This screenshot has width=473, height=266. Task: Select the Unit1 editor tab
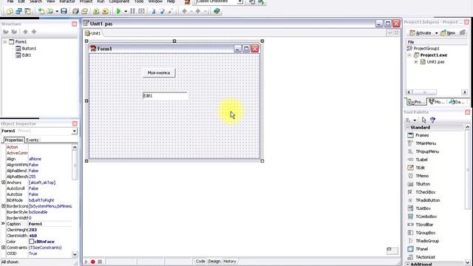(x=93, y=33)
